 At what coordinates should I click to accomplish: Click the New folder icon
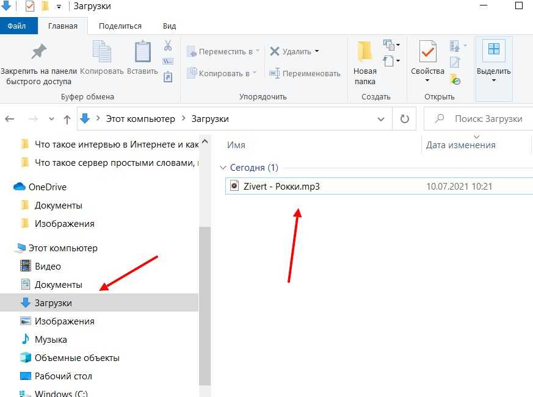click(364, 51)
